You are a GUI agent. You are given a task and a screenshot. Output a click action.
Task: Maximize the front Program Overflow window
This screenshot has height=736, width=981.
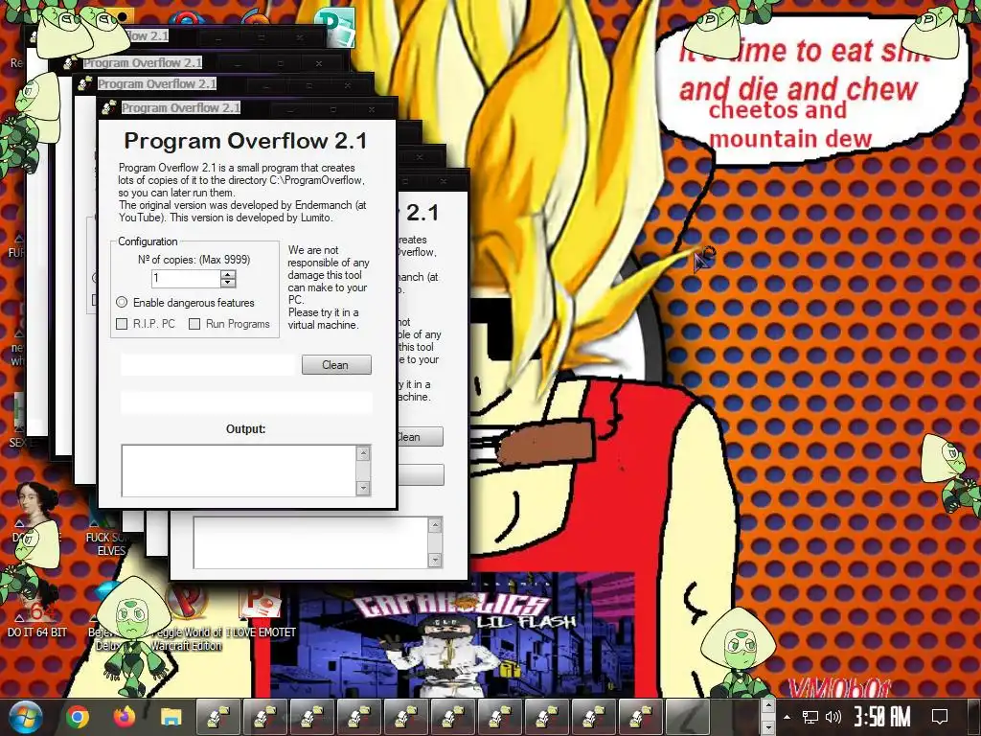[332, 109]
